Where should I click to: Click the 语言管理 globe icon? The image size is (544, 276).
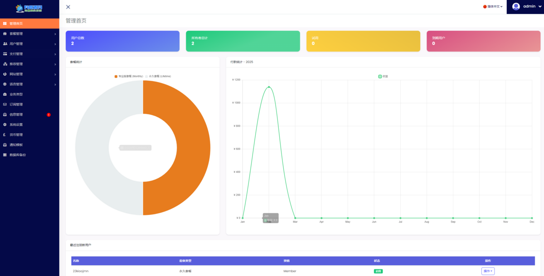click(5, 84)
